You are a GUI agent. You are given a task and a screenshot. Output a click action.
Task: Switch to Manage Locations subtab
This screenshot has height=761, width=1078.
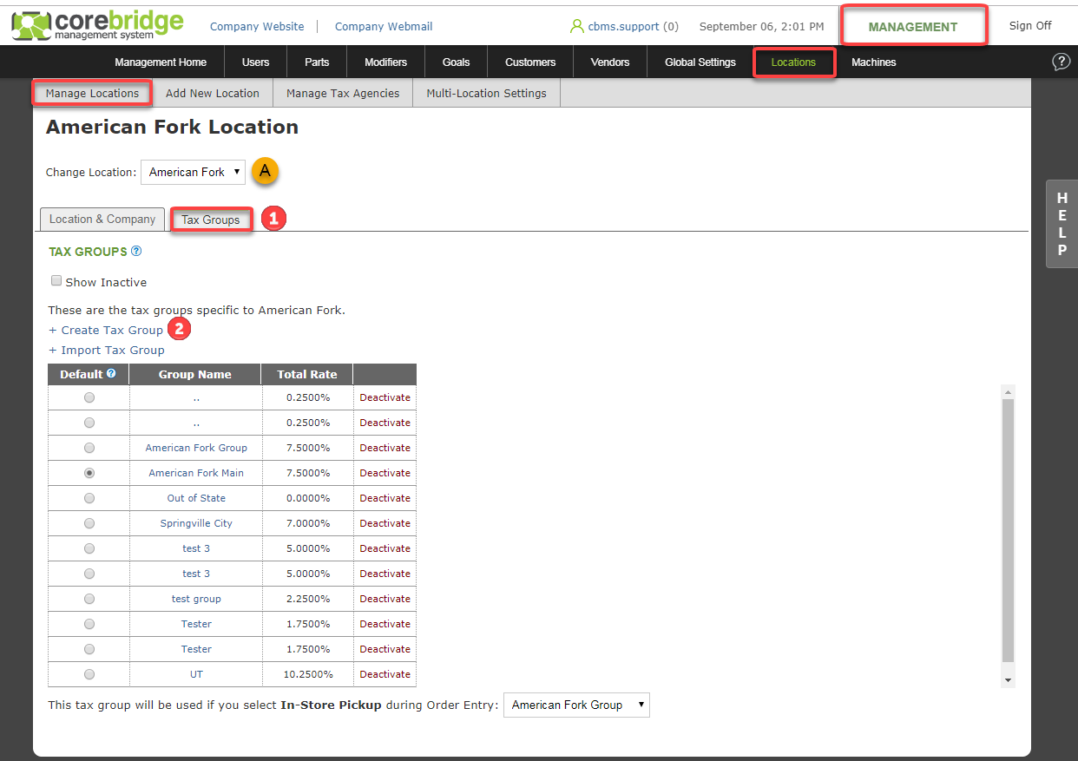[x=92, y=93]
